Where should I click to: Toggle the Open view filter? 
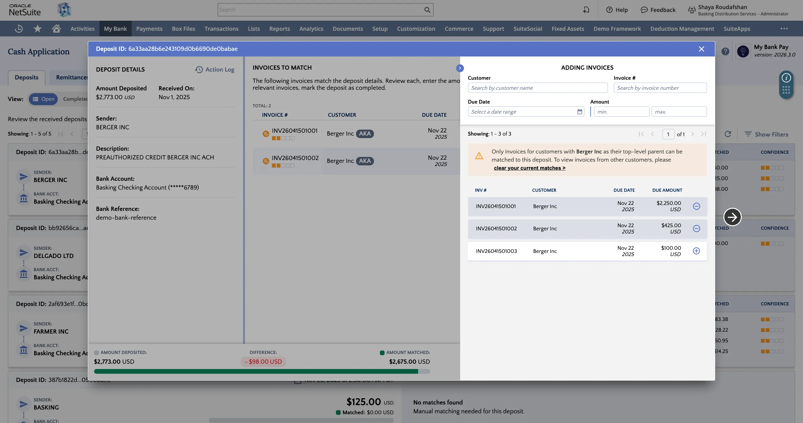[43, 99]
